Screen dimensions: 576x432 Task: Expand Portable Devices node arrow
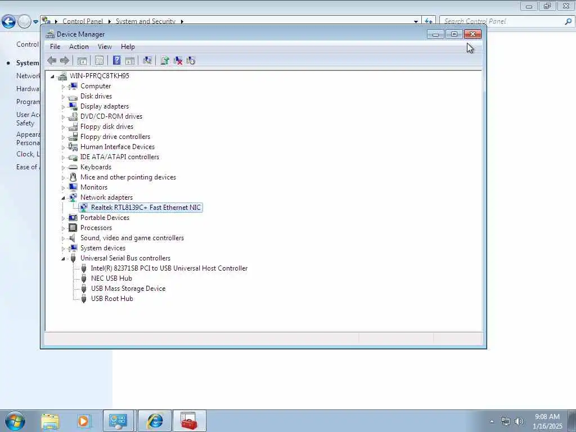click(63, 218)
